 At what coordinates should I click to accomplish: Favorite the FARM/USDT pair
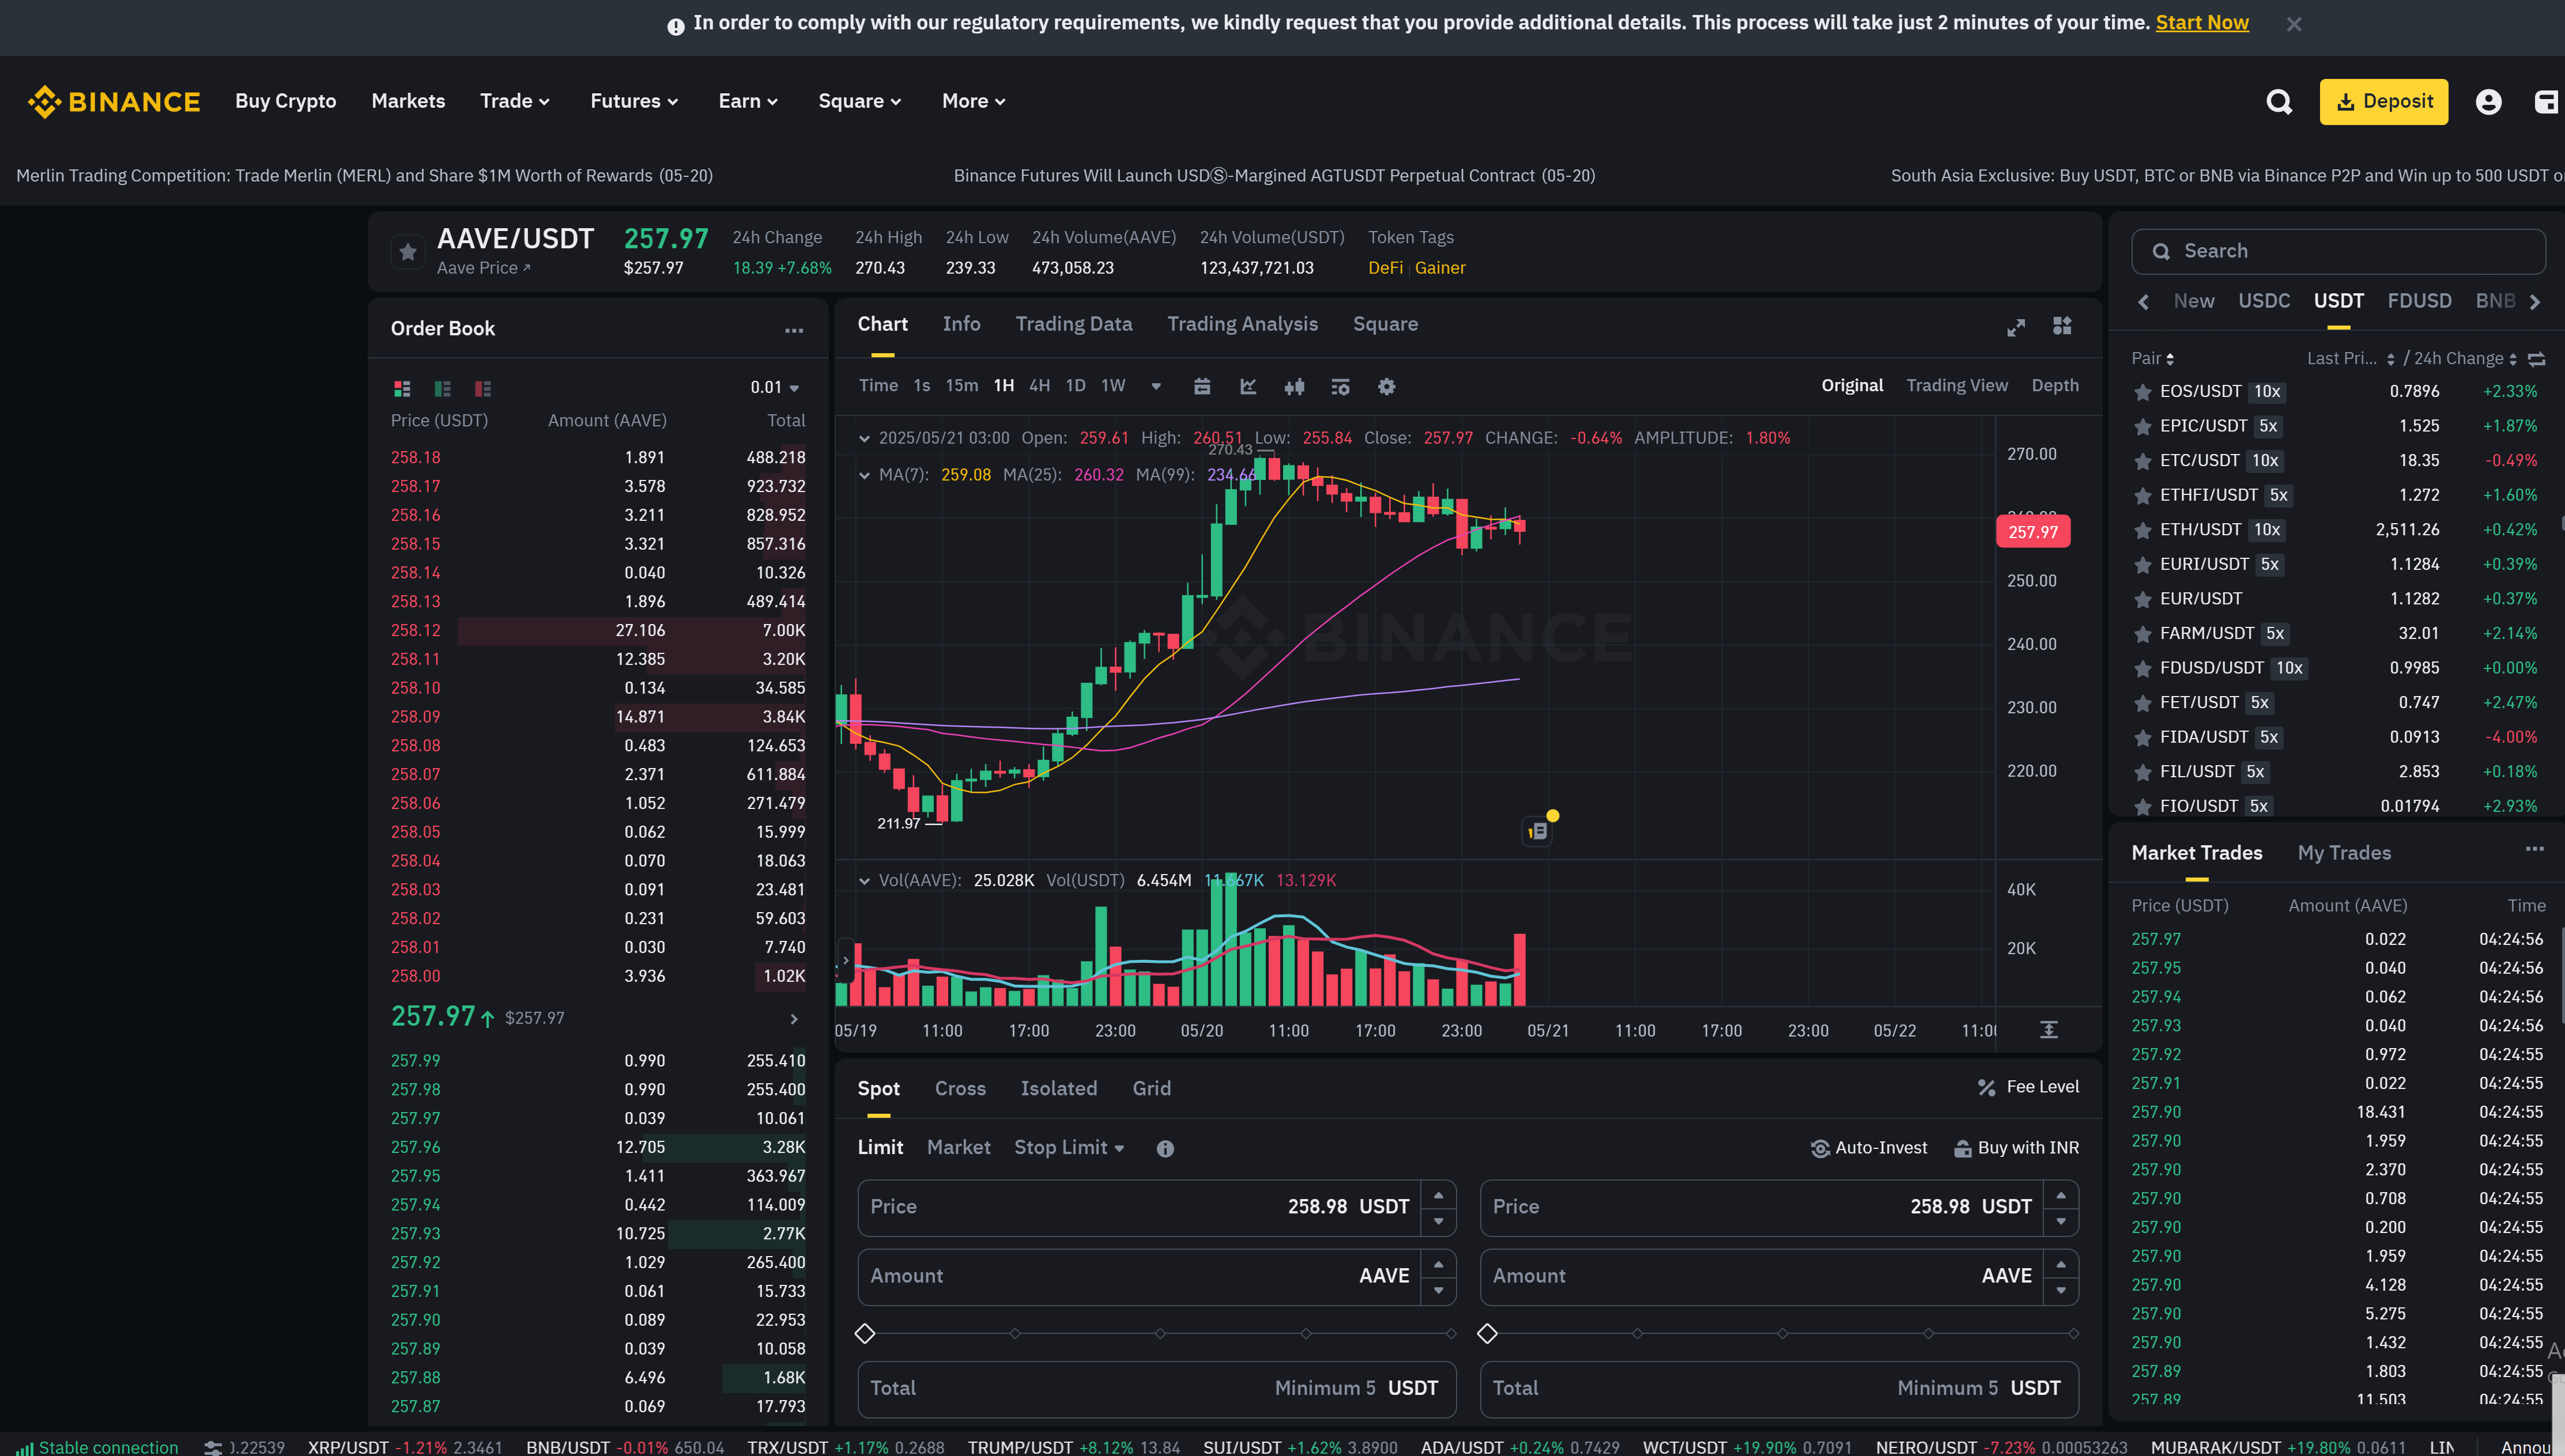click(2143, 635)
